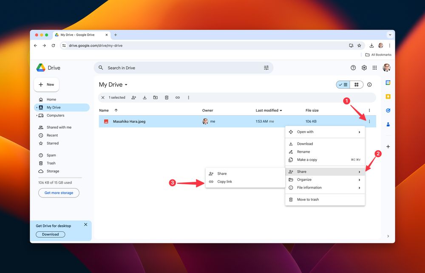425x273 pixels.
Task: Click the share icon in selection toolbar
Action: point(134,98)
